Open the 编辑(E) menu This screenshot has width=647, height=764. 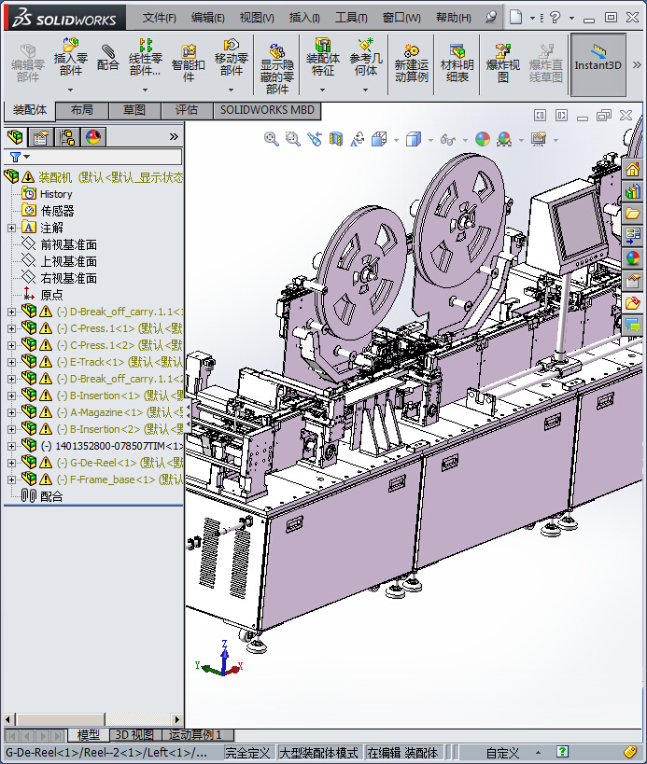[207, 18]
